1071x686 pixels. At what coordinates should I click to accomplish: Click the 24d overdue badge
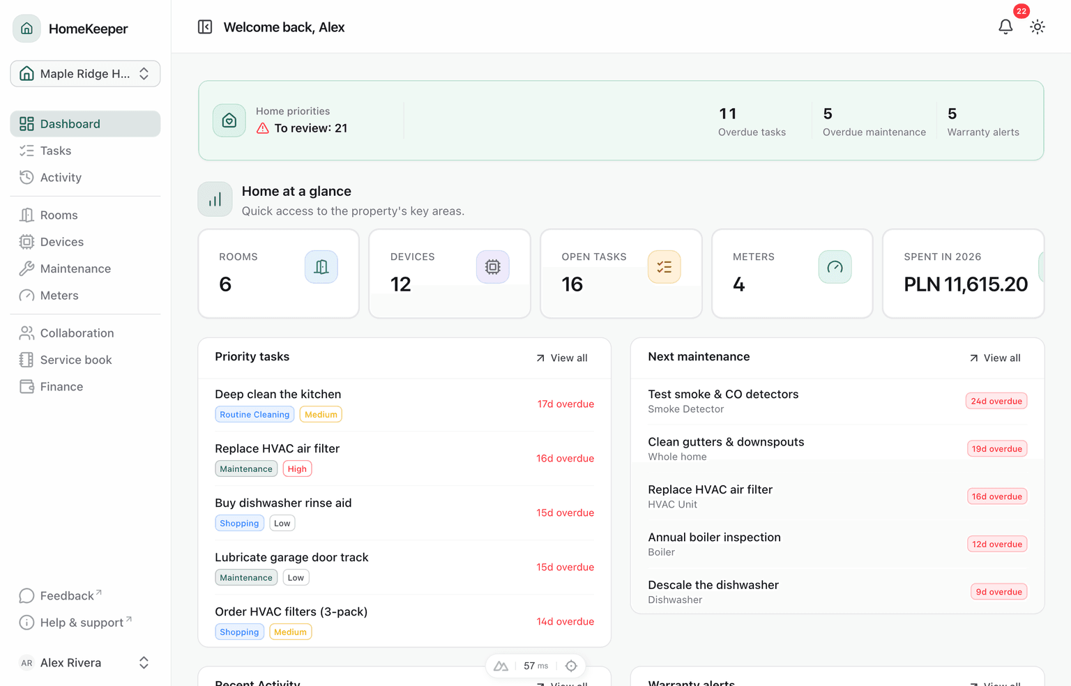click(996, 402)
